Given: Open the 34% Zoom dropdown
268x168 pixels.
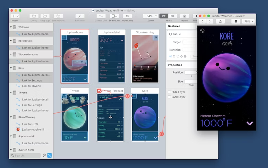Looking at the screenshot, I should point(150,16).
